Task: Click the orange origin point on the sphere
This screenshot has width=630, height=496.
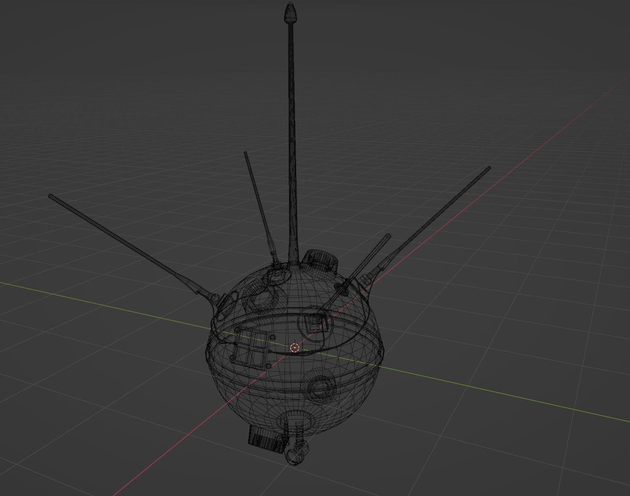Action: pyautogui.click(x=295, y=348)
